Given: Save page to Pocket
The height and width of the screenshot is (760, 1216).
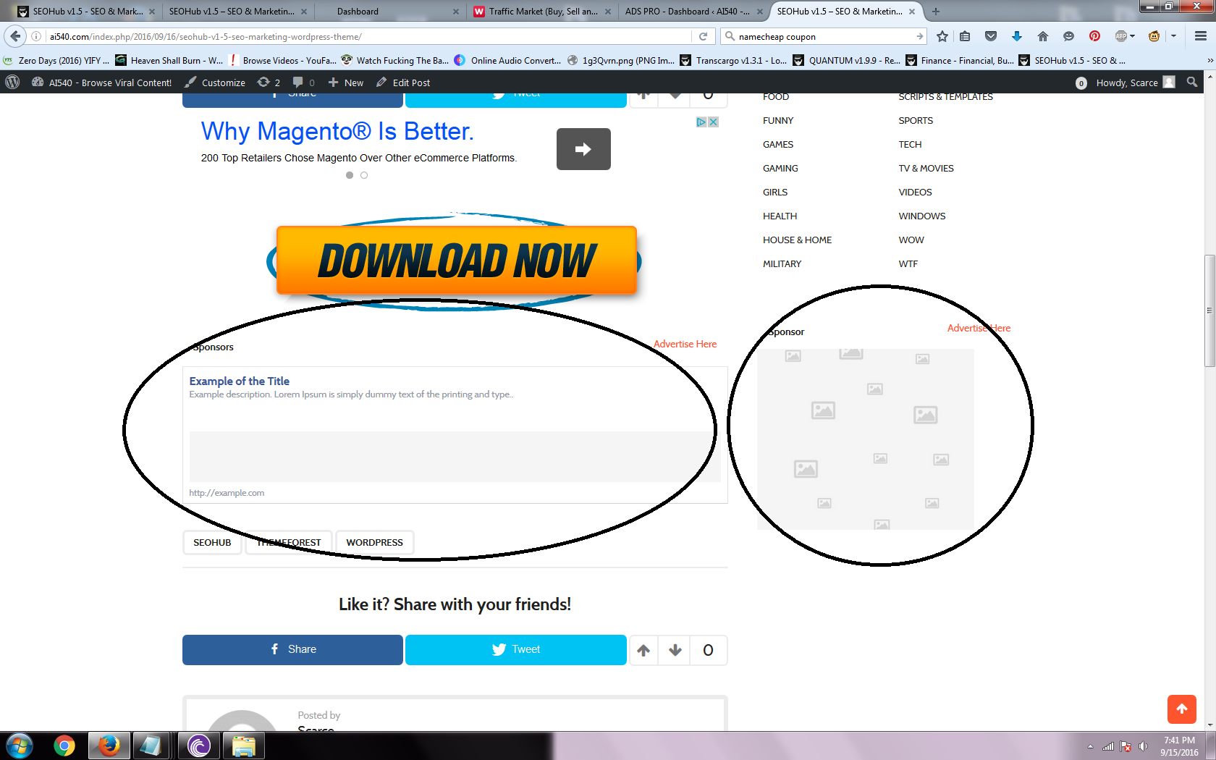Looking at the screenshot, I should click(991, 36).
